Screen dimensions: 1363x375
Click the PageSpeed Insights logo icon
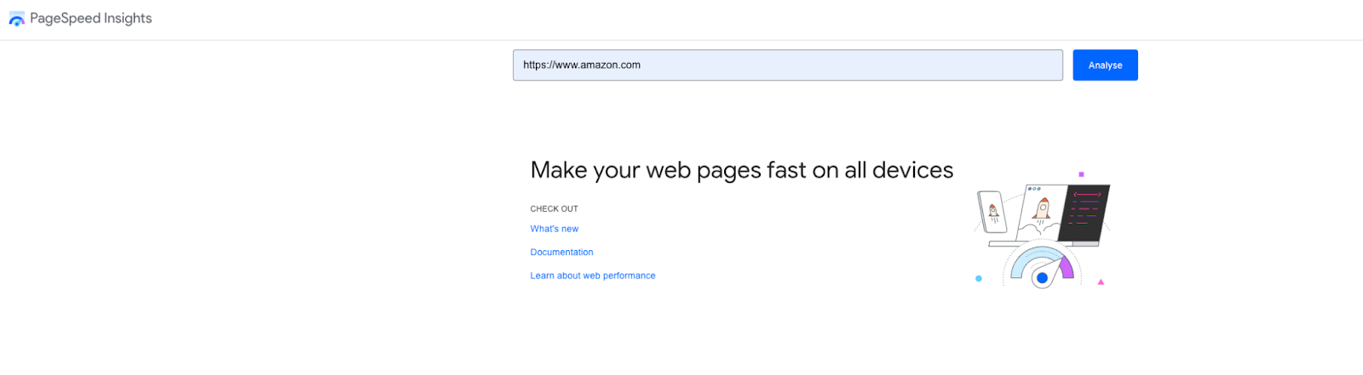(x=16, y=19)
